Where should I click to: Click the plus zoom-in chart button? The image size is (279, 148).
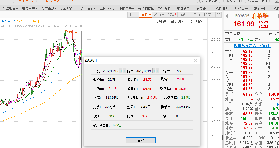coord(131,15)
